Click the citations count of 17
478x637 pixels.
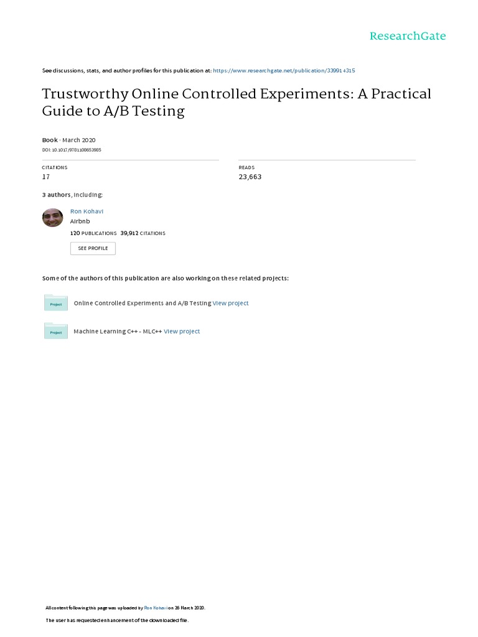tap(46, 177)
